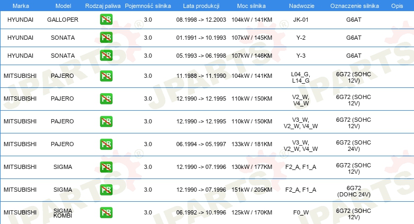Select the Lata produkcji column header

click(201, 6)
